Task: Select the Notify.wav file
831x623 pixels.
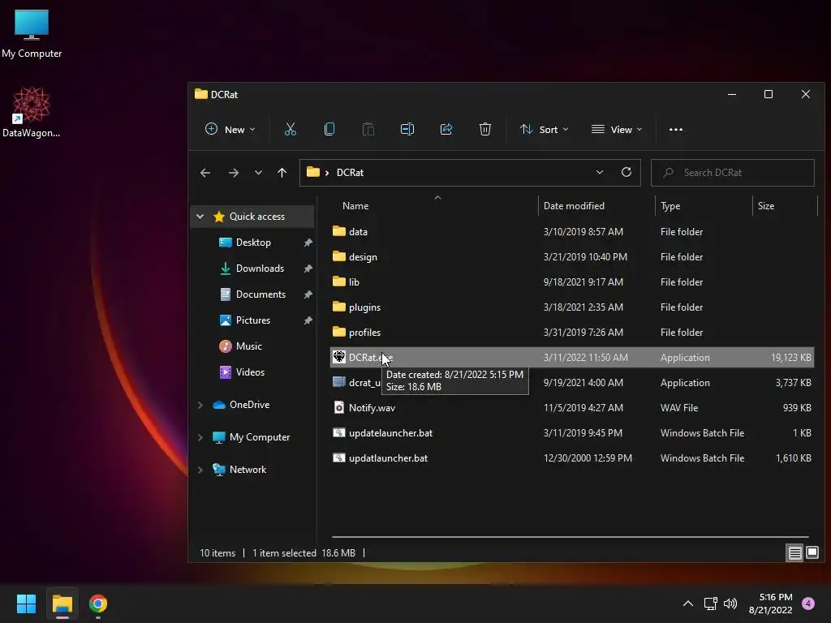Action: 572,408
